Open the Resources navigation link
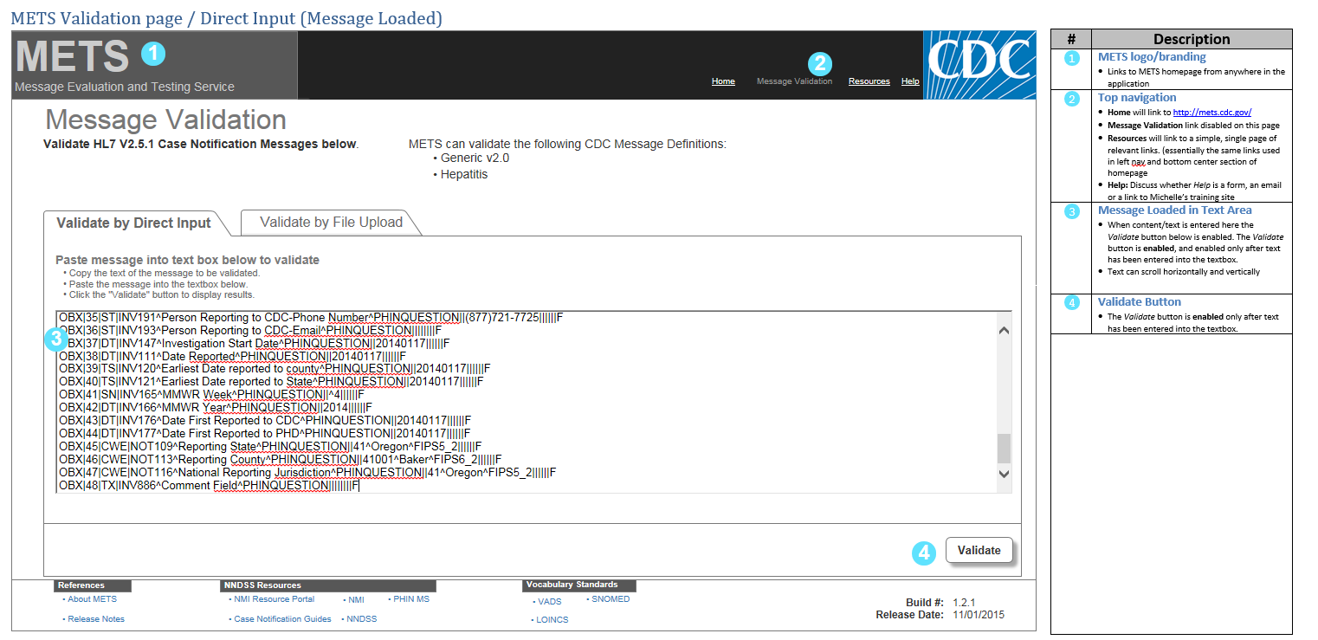The image size is (1318, 640). point(869,81)
